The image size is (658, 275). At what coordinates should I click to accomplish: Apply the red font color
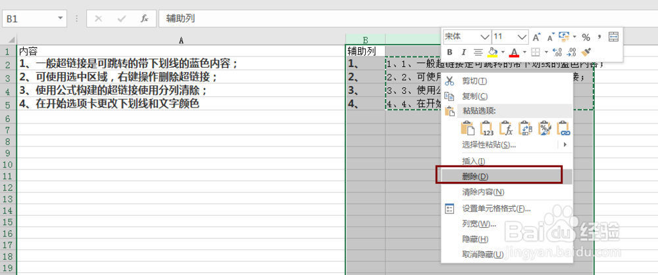pos(514,53)
